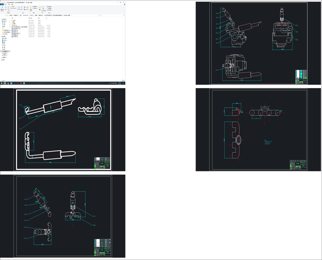
Task: Click the search magnifier icon in Explorer
Action: [x=123, y=15]
